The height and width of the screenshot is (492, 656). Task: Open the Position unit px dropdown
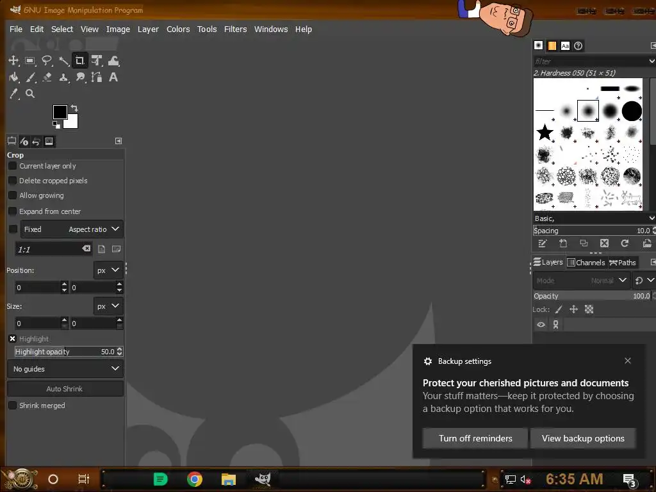[x=108, y=270]
